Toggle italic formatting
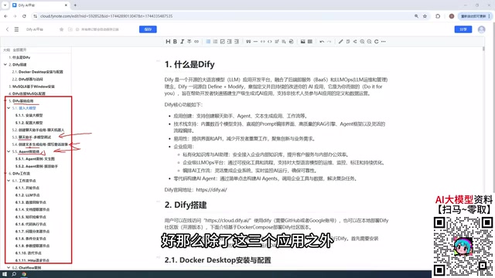Image resolution: width=495 pixels, height=278 pixels. (183, 42)
